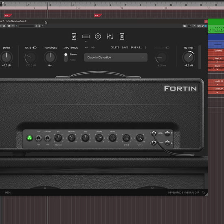Screen dimensions: 224x224
Task: Click the TREBLE knob on amp
Action: tap(112, 138)
